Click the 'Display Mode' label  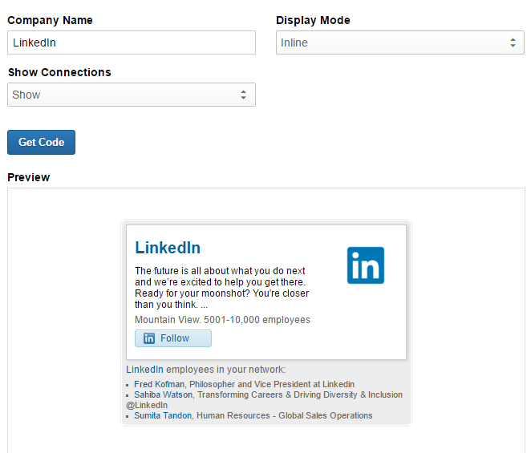click(x=313, y=20)
